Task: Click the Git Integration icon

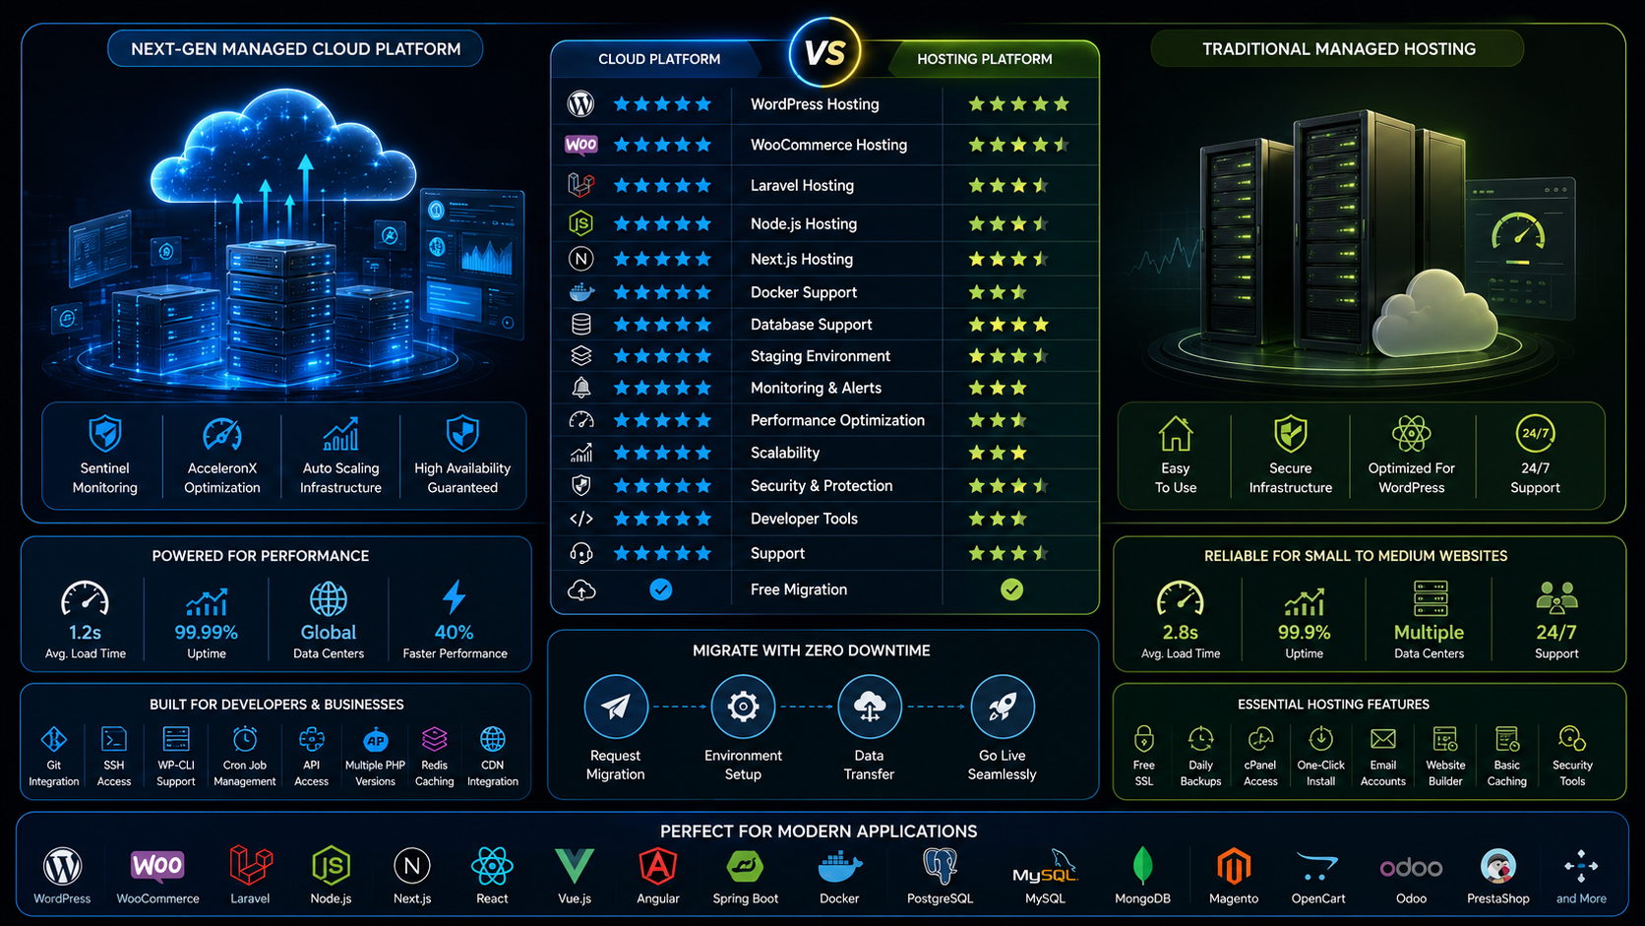Action: click(54, 738)
